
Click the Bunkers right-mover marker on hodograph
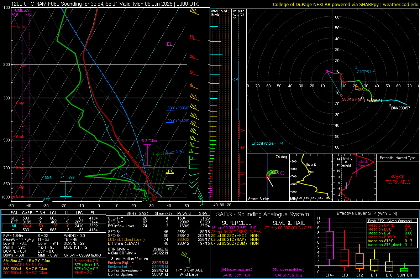tap(341, 95)
